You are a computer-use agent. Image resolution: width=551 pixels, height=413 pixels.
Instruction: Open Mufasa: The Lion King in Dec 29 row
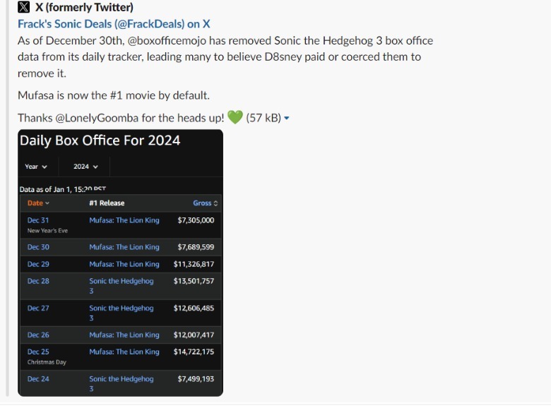[124, 264]
